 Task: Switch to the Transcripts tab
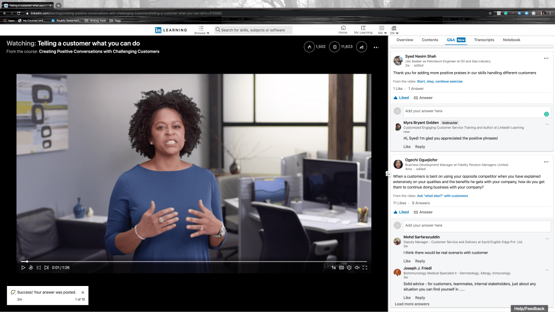coord(484,40)
